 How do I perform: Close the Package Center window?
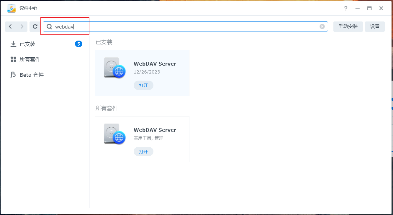[381, 8]
